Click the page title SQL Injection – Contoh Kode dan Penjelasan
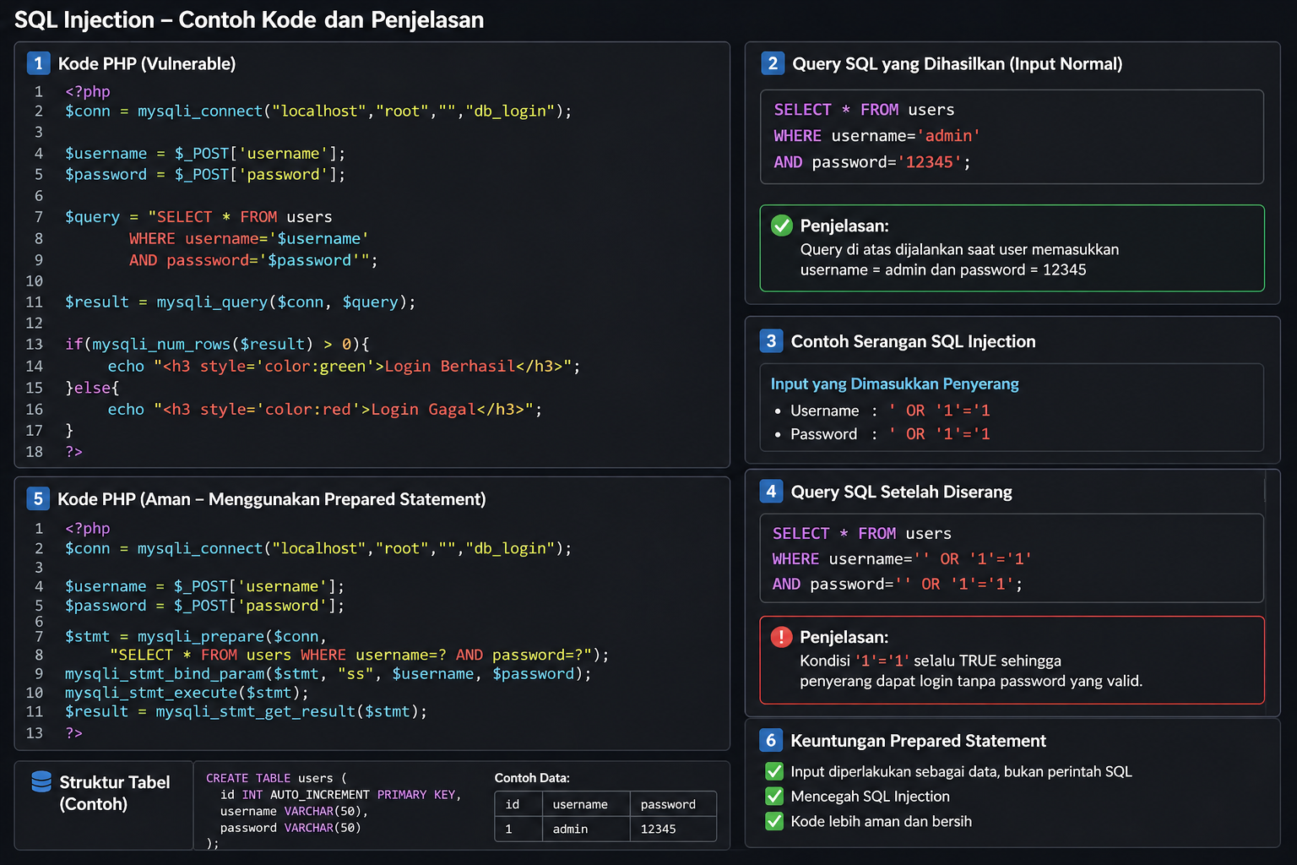Viewport: 1297px width, 865px height. 250,20
